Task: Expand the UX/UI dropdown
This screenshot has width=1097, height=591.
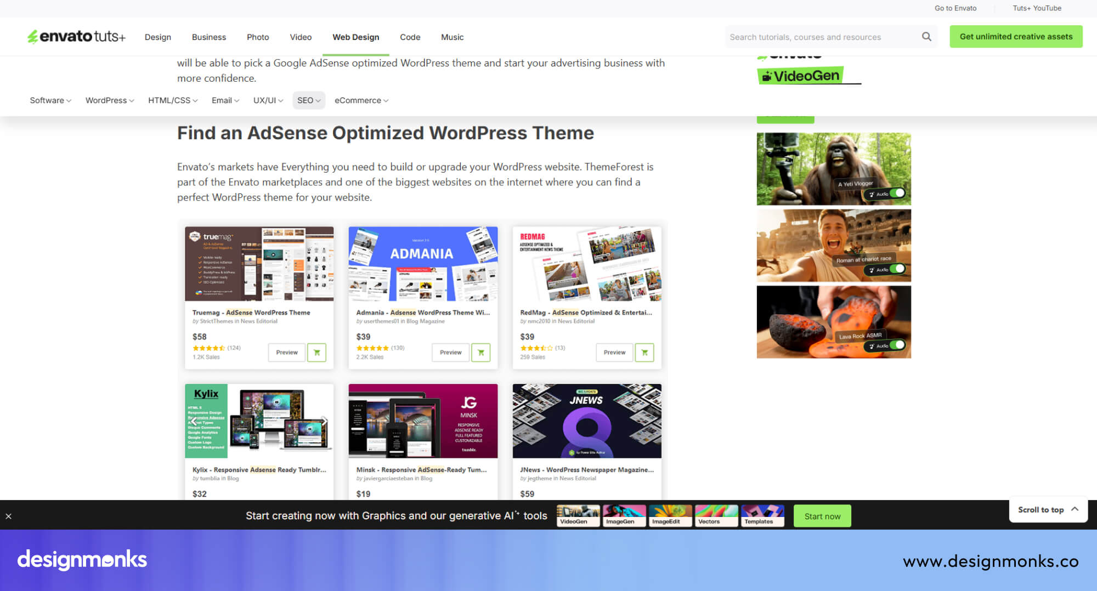Action: tap(268, 100)
